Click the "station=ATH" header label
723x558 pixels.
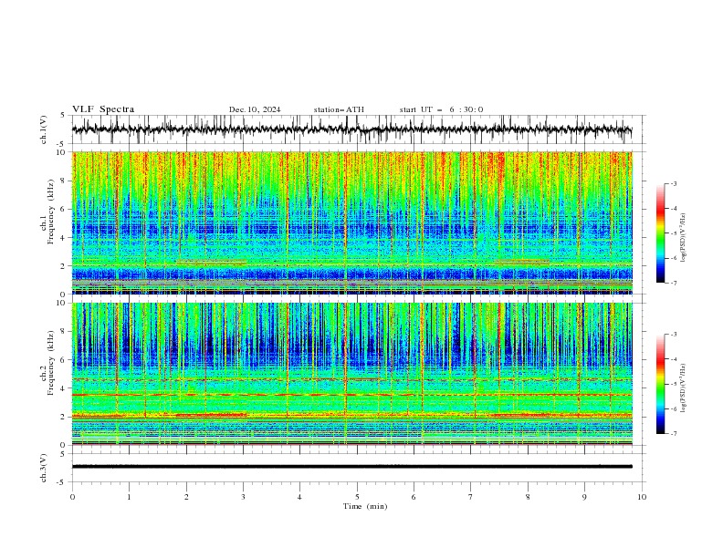[x=339, y=109]
